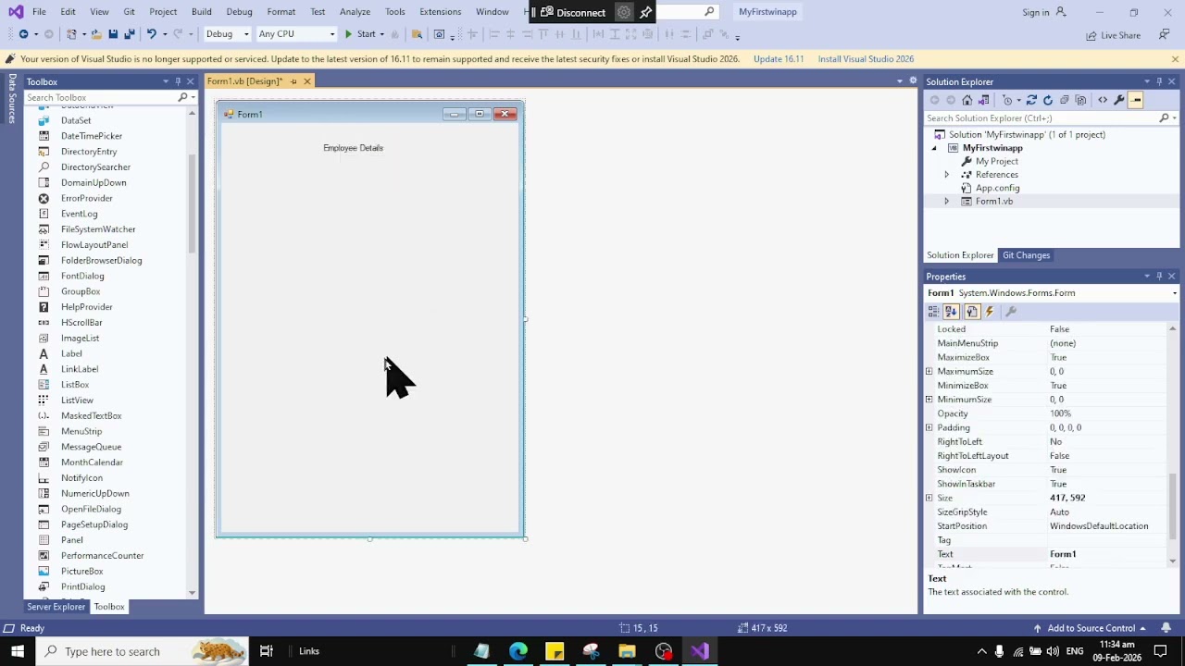Click the Update 16.11 link
The image size is (1185, 666).
coord(779,59)
